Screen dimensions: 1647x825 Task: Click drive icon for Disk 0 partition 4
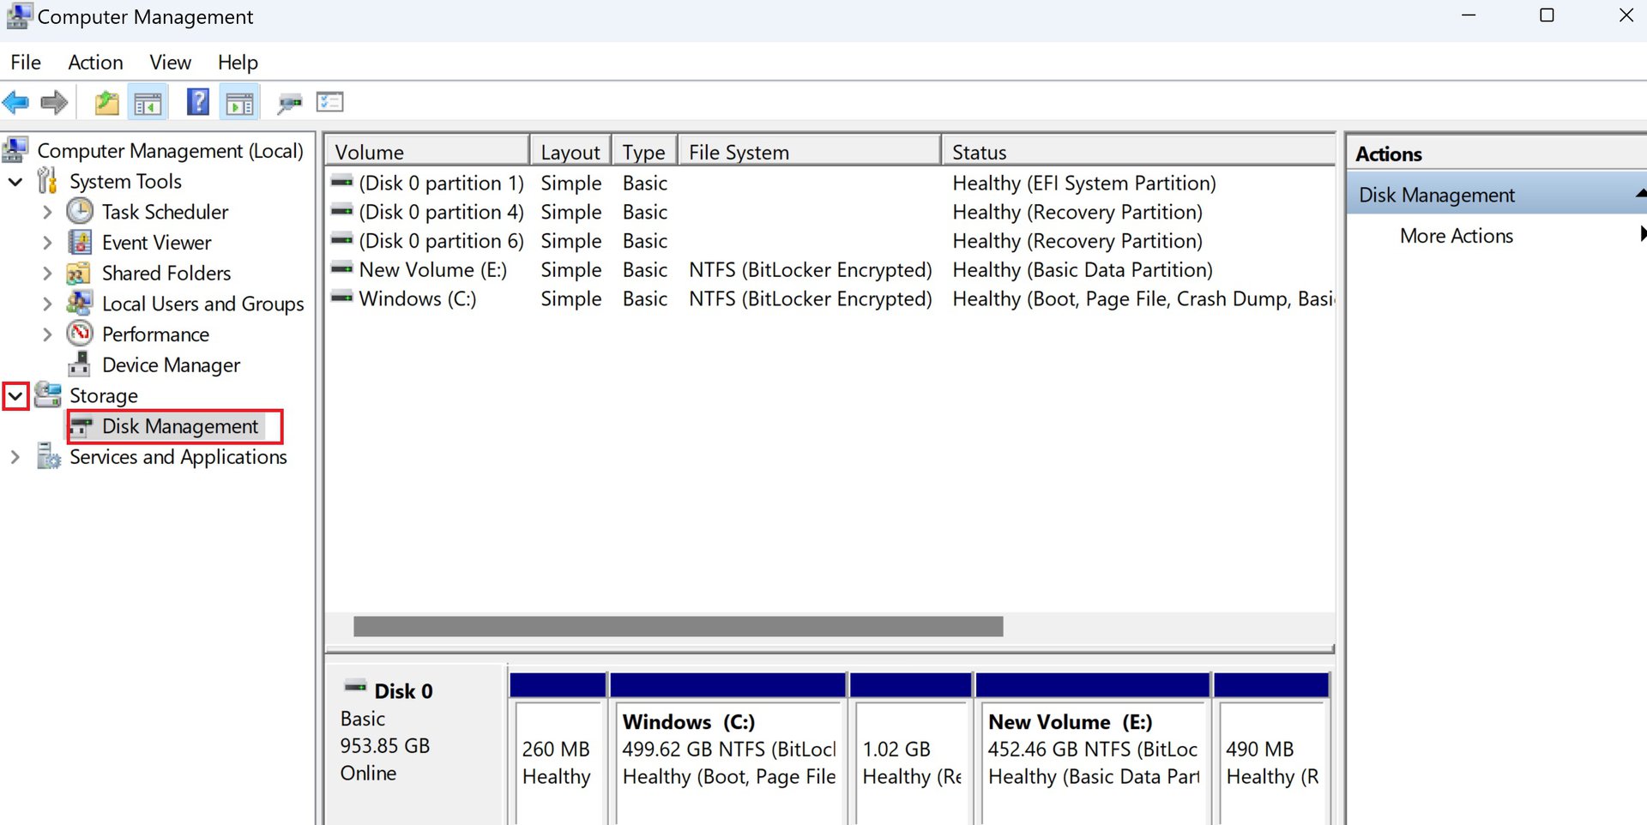[342, 211]
